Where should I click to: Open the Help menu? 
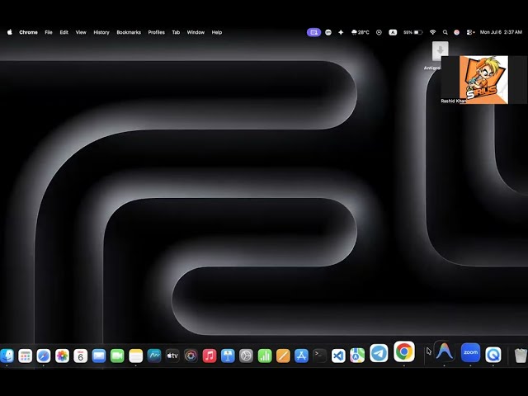tap(217, 32)
